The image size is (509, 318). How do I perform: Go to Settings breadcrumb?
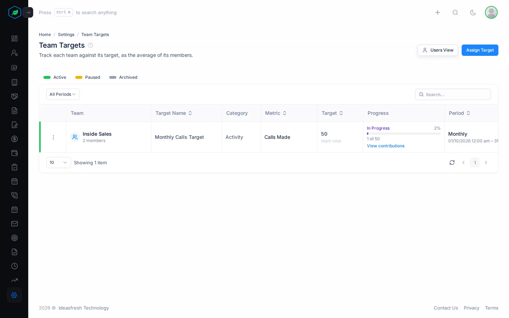pos(66,35)
